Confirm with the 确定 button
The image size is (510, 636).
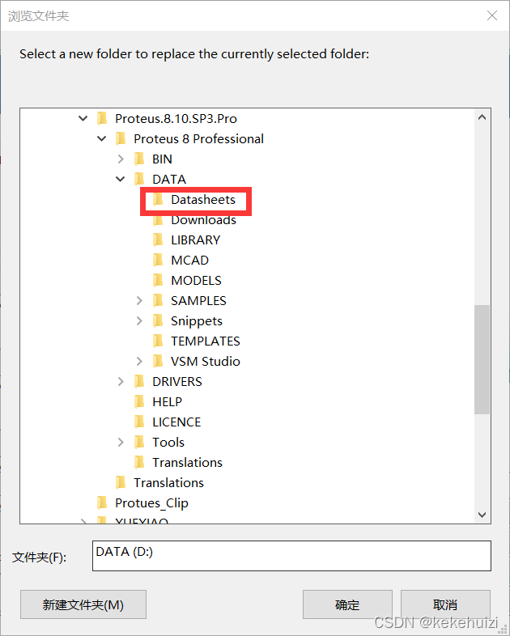(347, 604)
